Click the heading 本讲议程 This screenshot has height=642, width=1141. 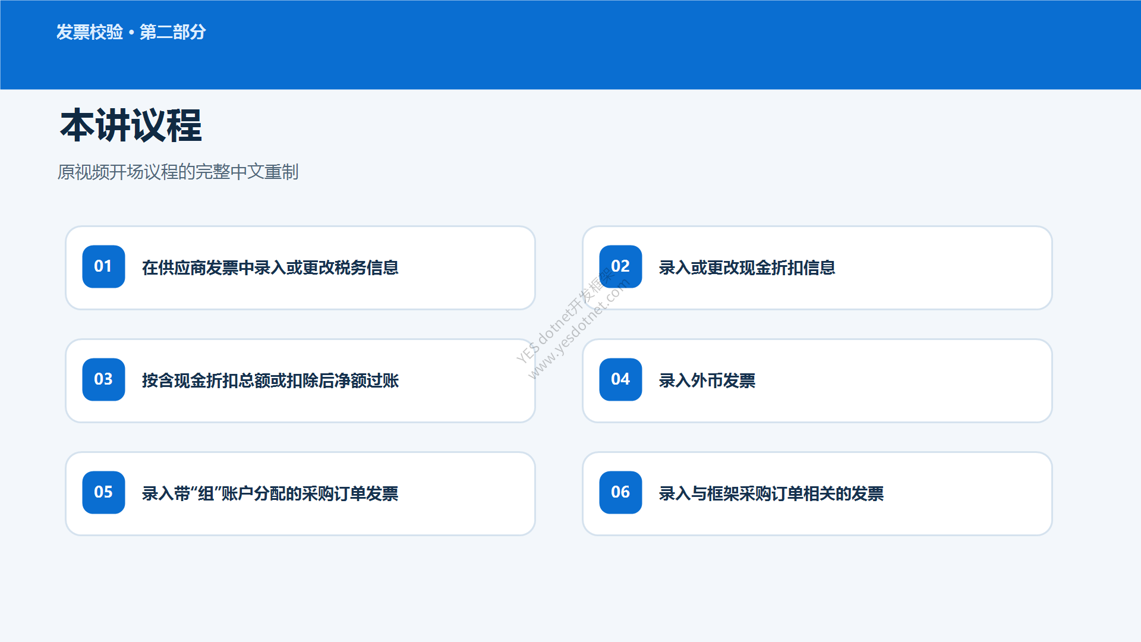click(131, 125)
